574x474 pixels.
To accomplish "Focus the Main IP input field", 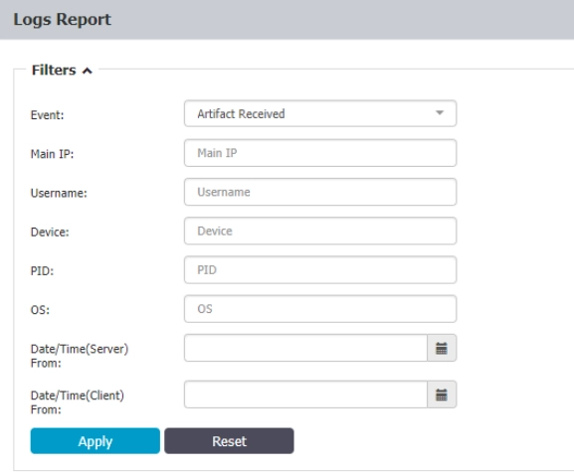I will pyautogui.click(x=320, y=153).
